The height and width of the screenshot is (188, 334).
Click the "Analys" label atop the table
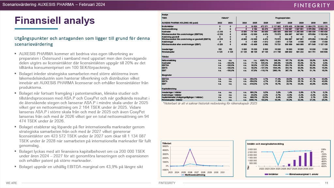(165, 15)
